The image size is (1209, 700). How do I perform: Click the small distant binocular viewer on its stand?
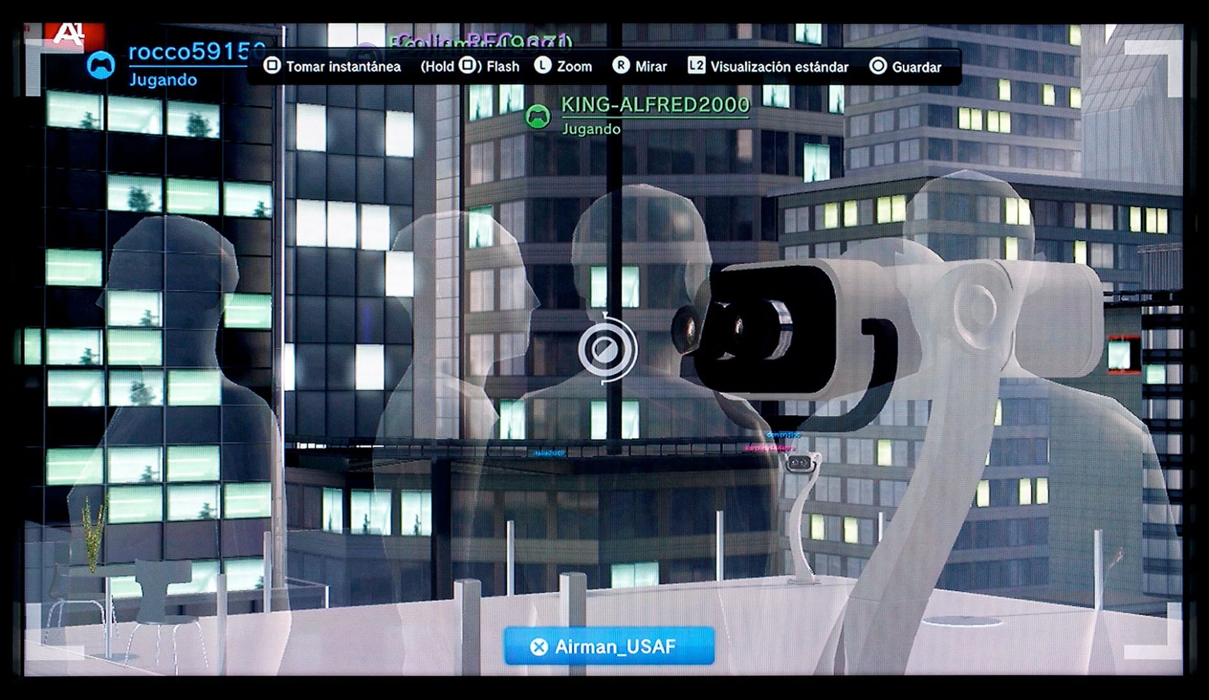(x=803, y=517)
